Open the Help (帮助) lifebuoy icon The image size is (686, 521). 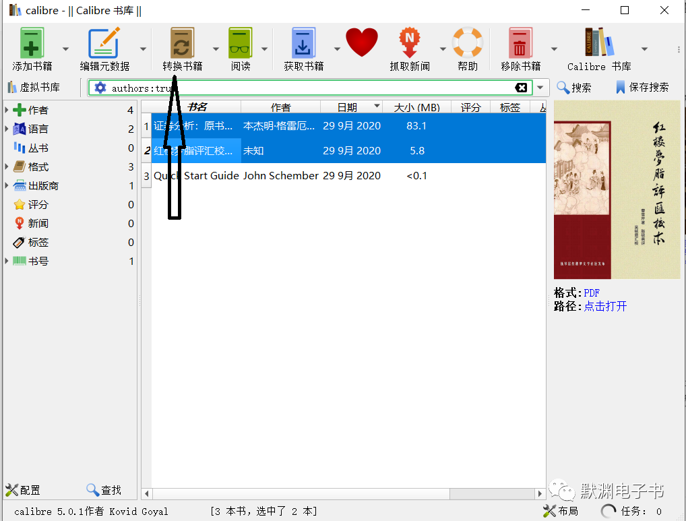[x=467, y=43]
